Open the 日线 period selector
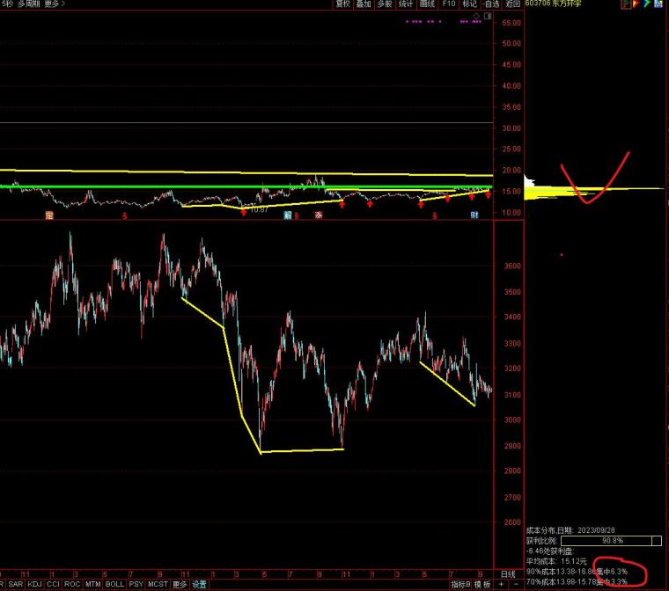The width and height of the screenshot is (669, 591). click(x=508, y=574)
